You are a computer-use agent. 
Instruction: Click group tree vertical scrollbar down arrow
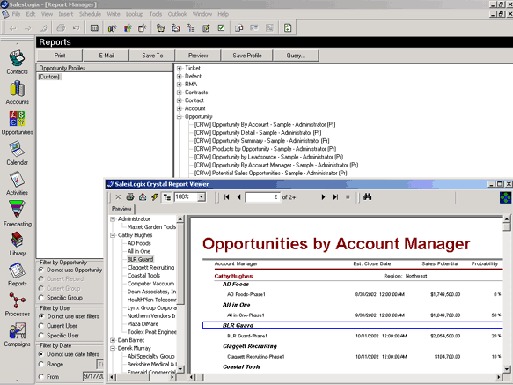click(x=180, y=369)
